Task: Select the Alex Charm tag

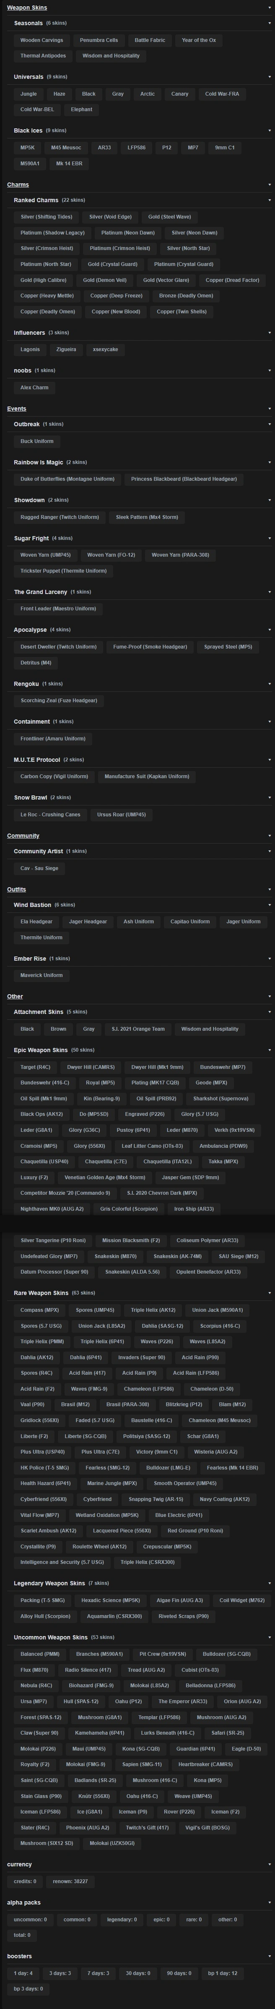Action: click(34, 388)
